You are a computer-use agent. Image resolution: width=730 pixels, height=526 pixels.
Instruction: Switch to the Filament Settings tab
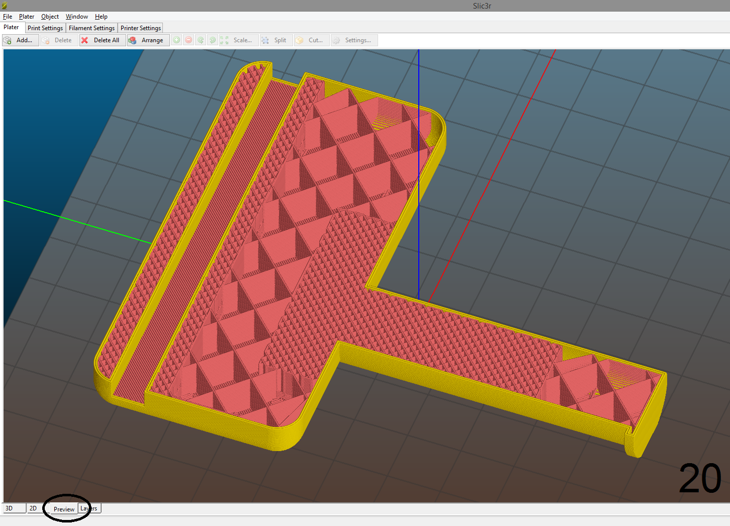[92, 28]
